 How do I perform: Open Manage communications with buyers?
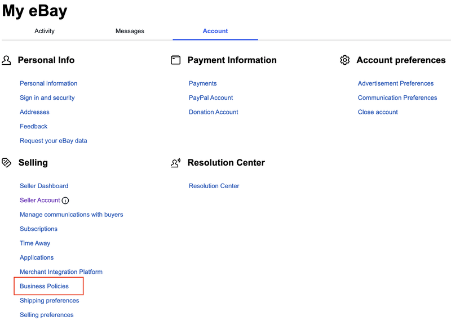pos(72,215)
